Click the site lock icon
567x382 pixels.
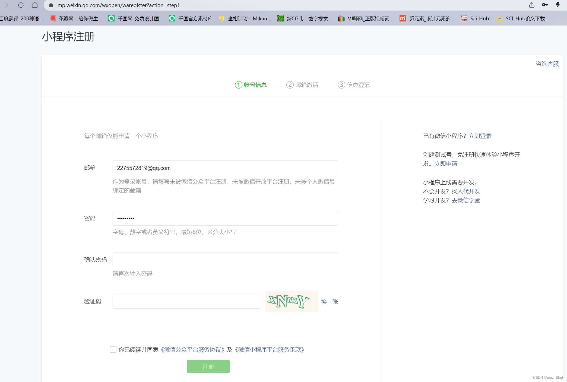pyautogui.click(x=51, y=5)
